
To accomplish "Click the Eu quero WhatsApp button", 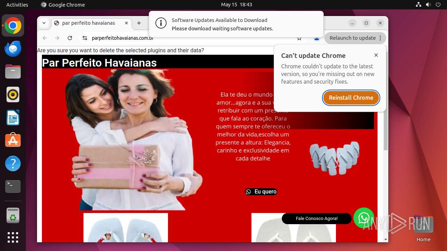I will 261,192.
